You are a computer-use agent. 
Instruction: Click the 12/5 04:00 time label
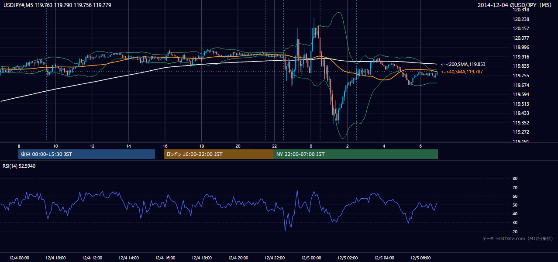click(x=383, y=258)
